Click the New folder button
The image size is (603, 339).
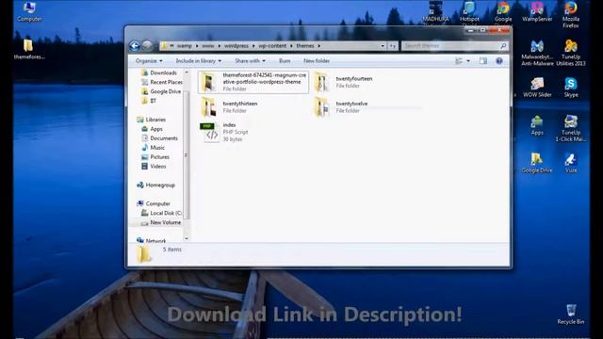(x=317, y=60)
